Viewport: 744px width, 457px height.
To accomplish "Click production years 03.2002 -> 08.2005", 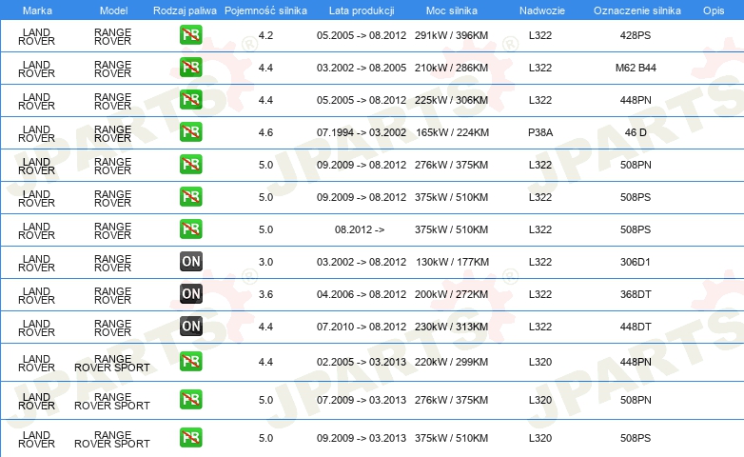I will tap(362, 68).
